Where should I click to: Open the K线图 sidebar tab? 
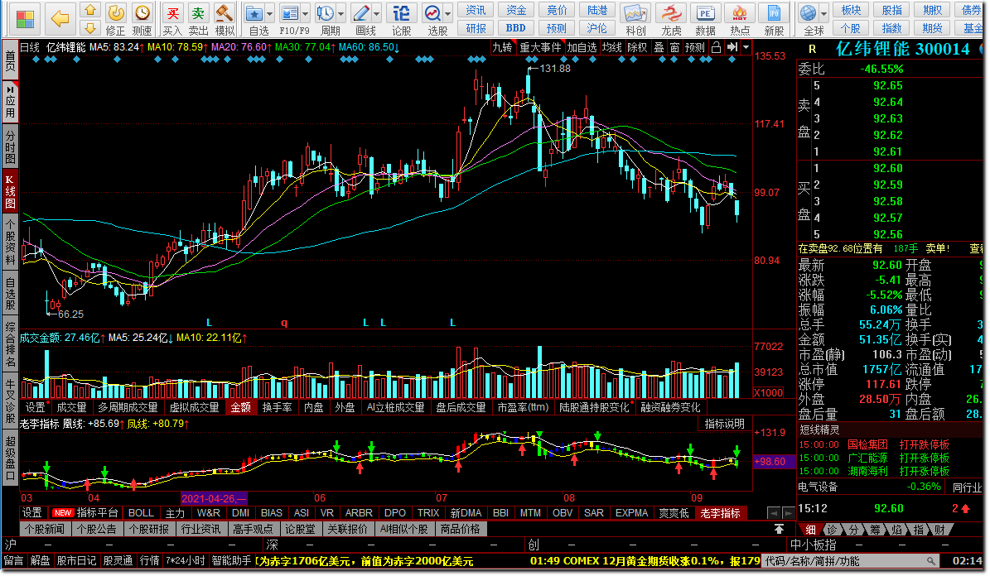[x=10, y=192]
